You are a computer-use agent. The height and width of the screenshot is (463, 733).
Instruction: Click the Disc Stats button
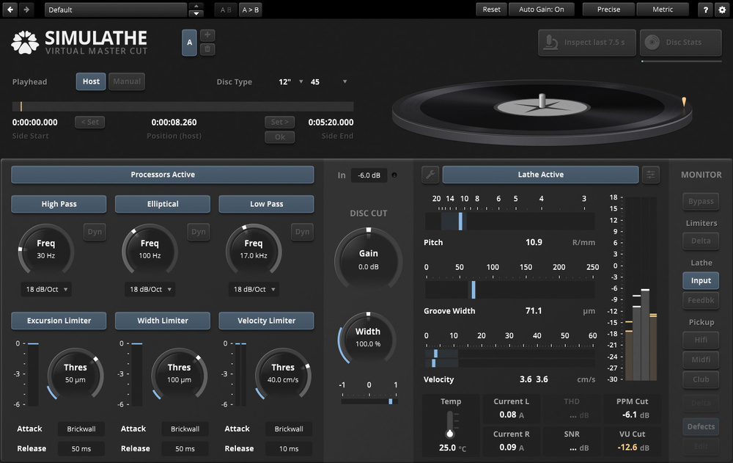pos(681,43)
